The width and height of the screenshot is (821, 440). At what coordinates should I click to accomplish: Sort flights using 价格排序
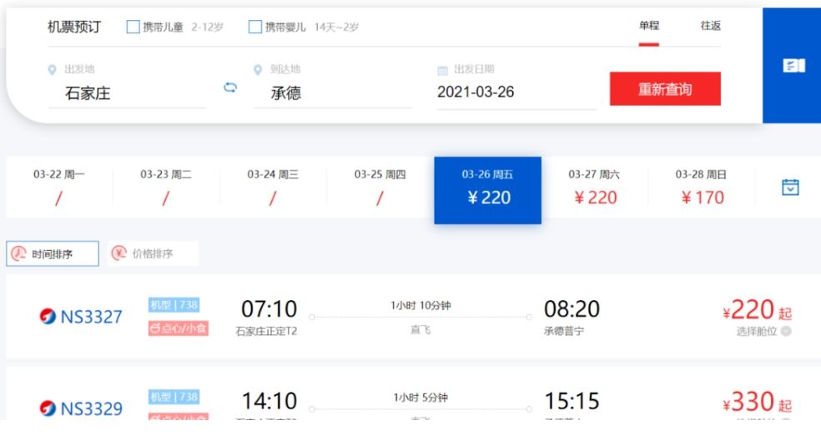153,254
